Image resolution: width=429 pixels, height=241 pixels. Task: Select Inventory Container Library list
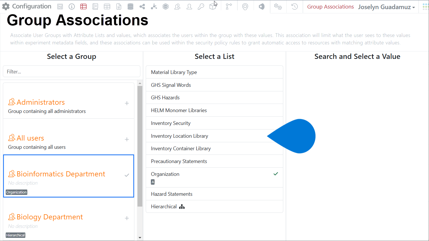[214, 149]
